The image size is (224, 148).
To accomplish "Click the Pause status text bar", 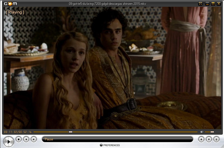I will click(117, 139).
